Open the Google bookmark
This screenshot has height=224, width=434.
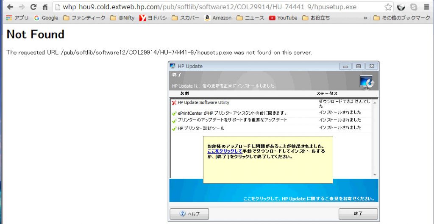(46, 18)
